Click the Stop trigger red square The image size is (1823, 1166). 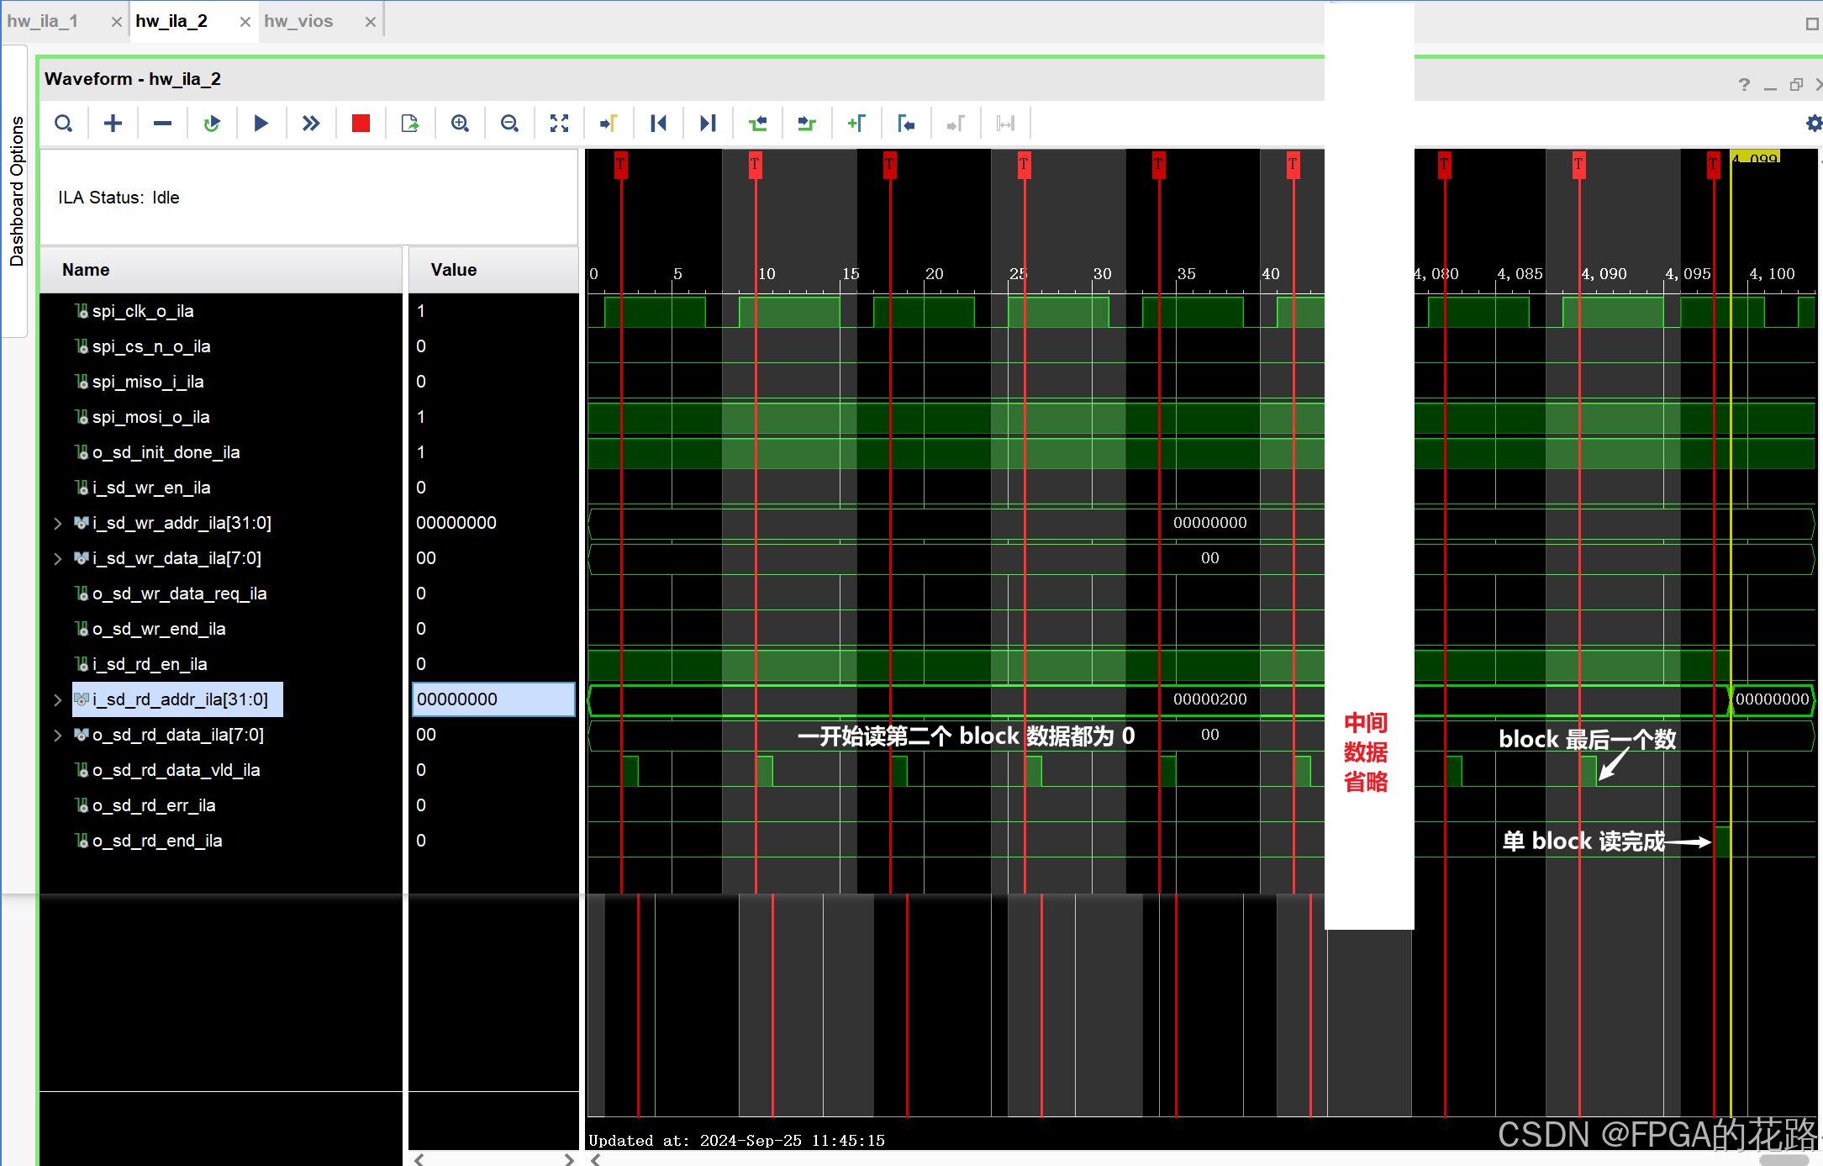[361, 124]
